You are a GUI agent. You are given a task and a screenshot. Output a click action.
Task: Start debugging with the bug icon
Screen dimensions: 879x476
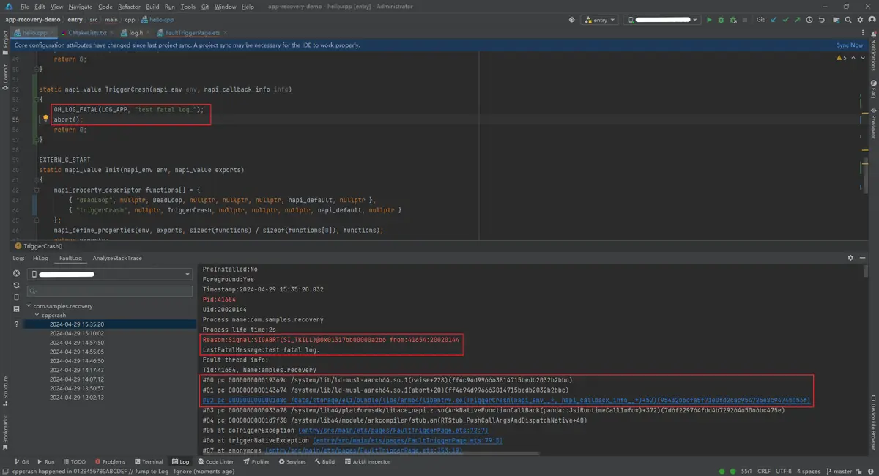click(x=722, y=20)
